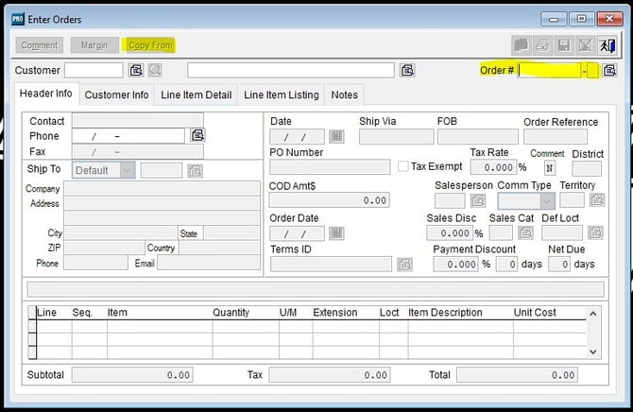Image resolution: width=633 pixels, height=412 pixels.
Task: Click into the Order # input field
Action: coord(549,70)
